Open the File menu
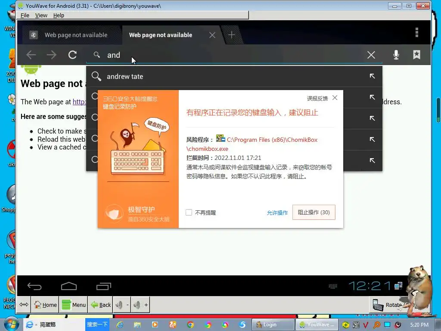Viewport: 441px width, 331px height. pyautogui.click(x=25, y=15)
